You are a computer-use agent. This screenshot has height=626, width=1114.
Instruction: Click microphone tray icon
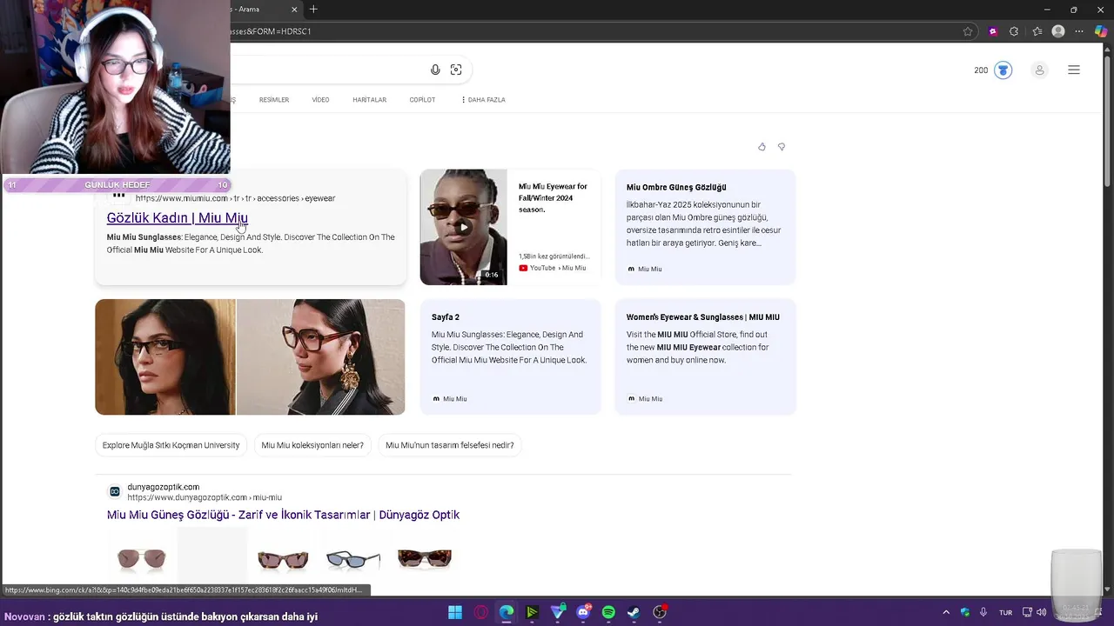(x=983, y=612)
